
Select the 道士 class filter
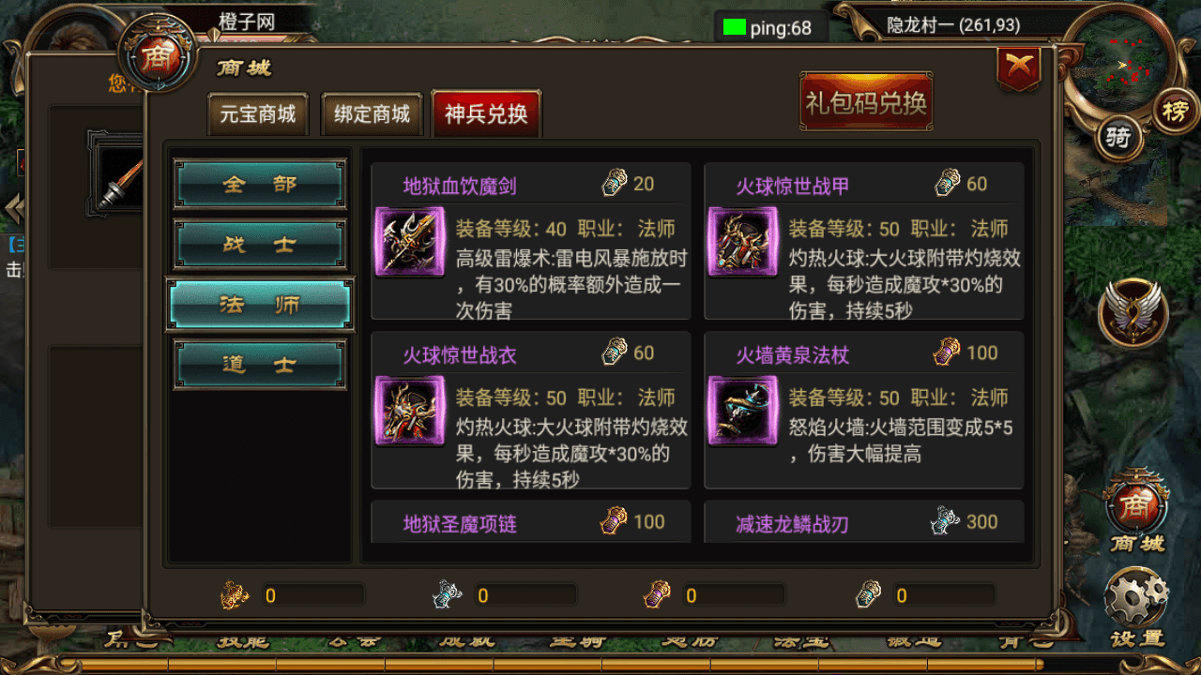point(260,365)
